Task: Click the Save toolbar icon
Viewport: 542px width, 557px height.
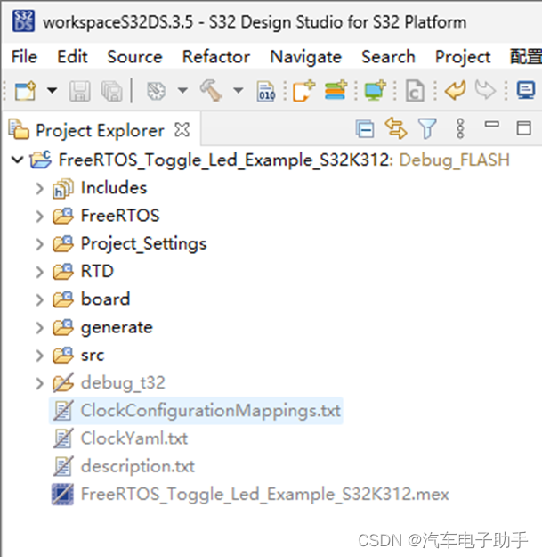Action: (x=79, y=91)
